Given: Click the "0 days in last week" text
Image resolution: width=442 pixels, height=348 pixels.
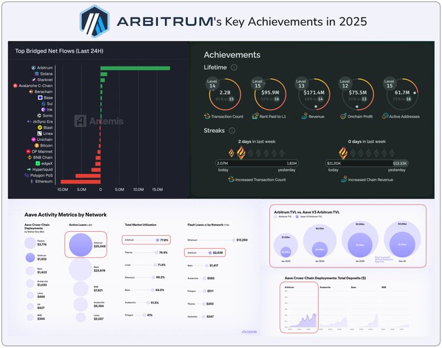Looking at the screenshot, I should tap(367, 142).
